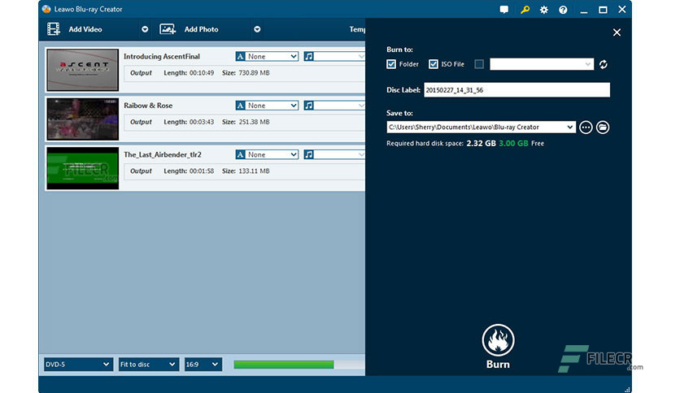Click audio track icon for Raibow & Rose
The height and width of the screenshot is (393, 680).
308,106
